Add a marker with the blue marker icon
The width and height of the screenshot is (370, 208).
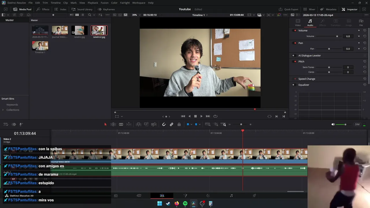[x=196, y=125]
